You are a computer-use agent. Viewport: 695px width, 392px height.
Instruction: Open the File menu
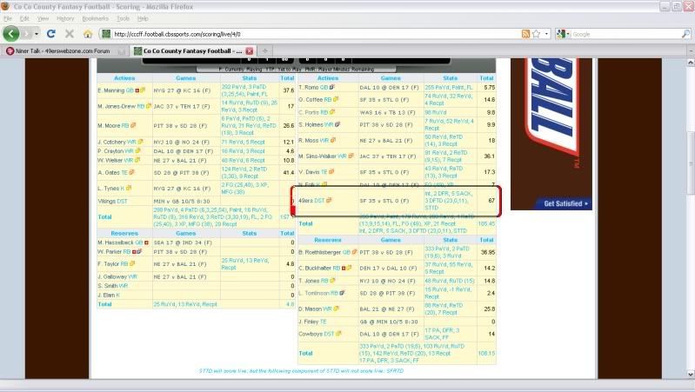click(x=8, y=18)
